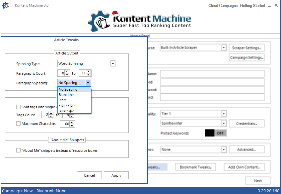
Task: Enable About Me snippets checkbox
Action: [18, 150]
